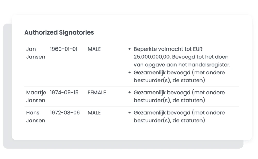Click the handelsregister sentence
Screen dimensions: 258x159
182,65
